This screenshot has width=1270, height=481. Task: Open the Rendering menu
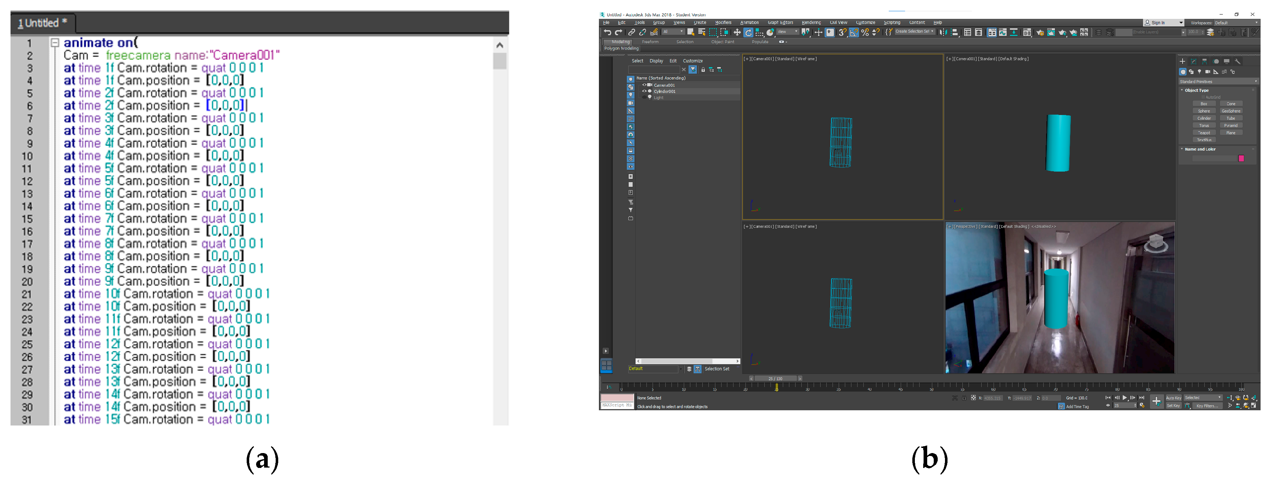[811, 22]
